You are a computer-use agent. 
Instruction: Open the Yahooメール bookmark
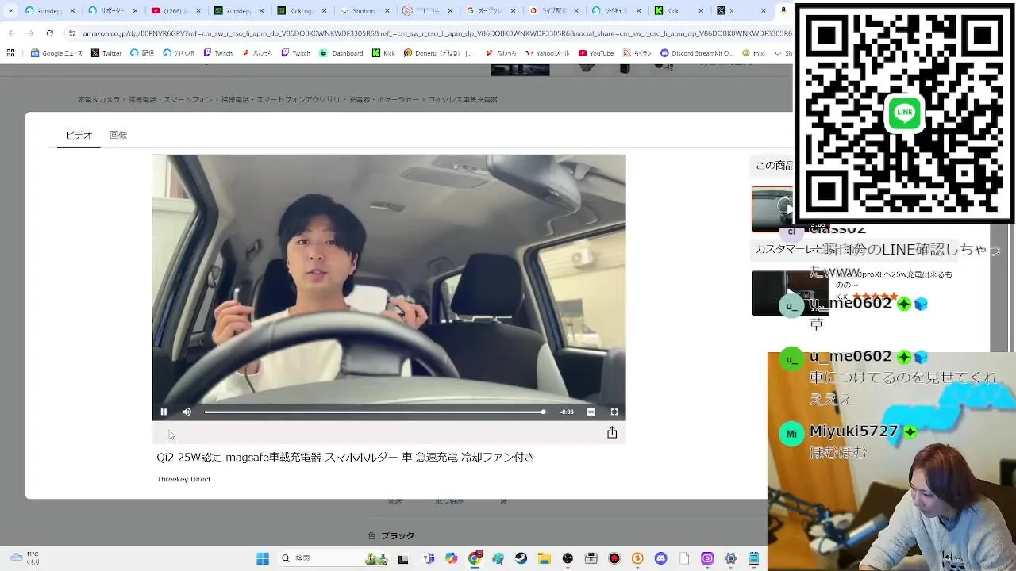(x=547, y=53)
